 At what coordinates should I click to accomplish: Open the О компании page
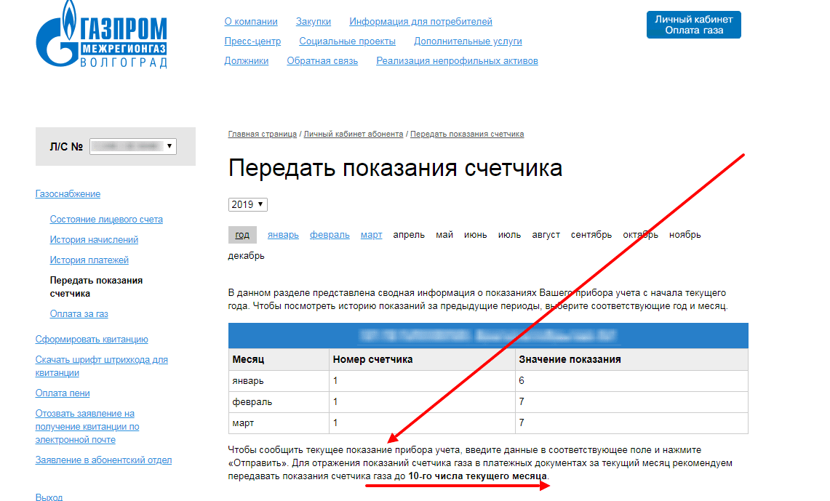251,22
